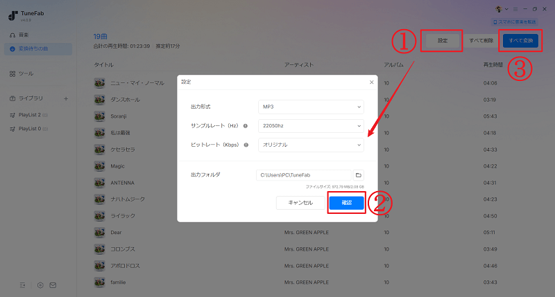Click album thumbnail for ANTENNA
The width and height of the screenshot is (555, 297).
(99, 183)
